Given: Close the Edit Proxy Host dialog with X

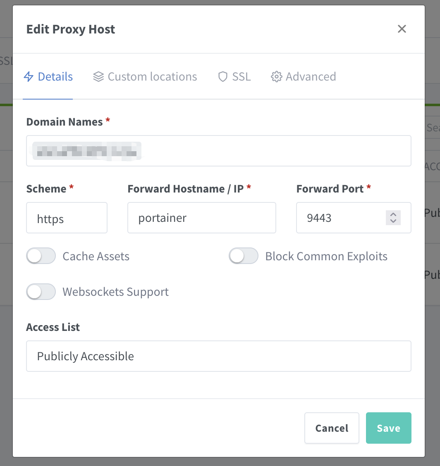Looking at the screenshot, I should coord(402,29).
